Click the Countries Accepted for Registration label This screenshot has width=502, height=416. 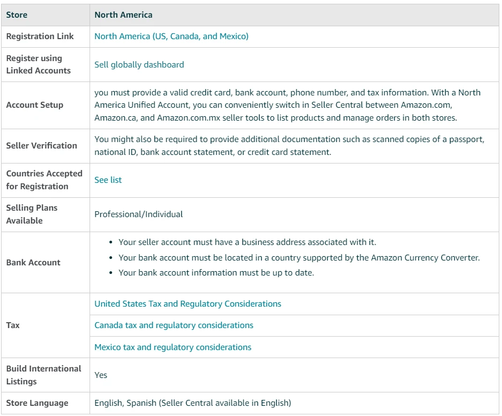click(x=44, y=180)
